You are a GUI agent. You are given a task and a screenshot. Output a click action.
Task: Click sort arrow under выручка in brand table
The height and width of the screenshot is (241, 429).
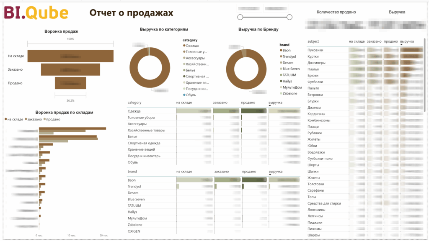click(270, 175)
